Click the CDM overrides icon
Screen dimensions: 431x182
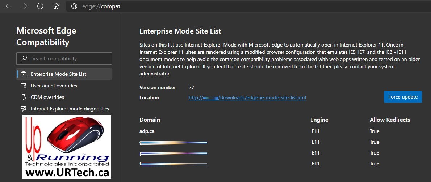tap(24, 97)
